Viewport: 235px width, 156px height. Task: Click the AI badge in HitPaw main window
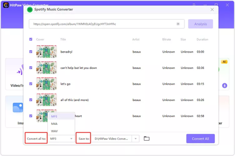click(x=224, y=62)
